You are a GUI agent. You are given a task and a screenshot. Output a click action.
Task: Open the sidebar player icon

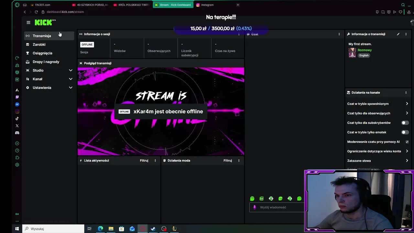click(x=17, y=143)
